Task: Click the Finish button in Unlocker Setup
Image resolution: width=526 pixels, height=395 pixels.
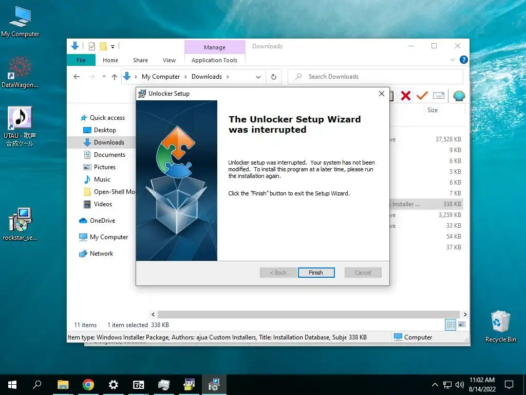Action: [x=316, y=273]
